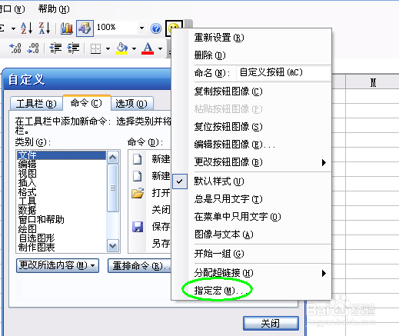Apply borders icon
This screenshot has height=336, width=399.
(x=95, y=48)
